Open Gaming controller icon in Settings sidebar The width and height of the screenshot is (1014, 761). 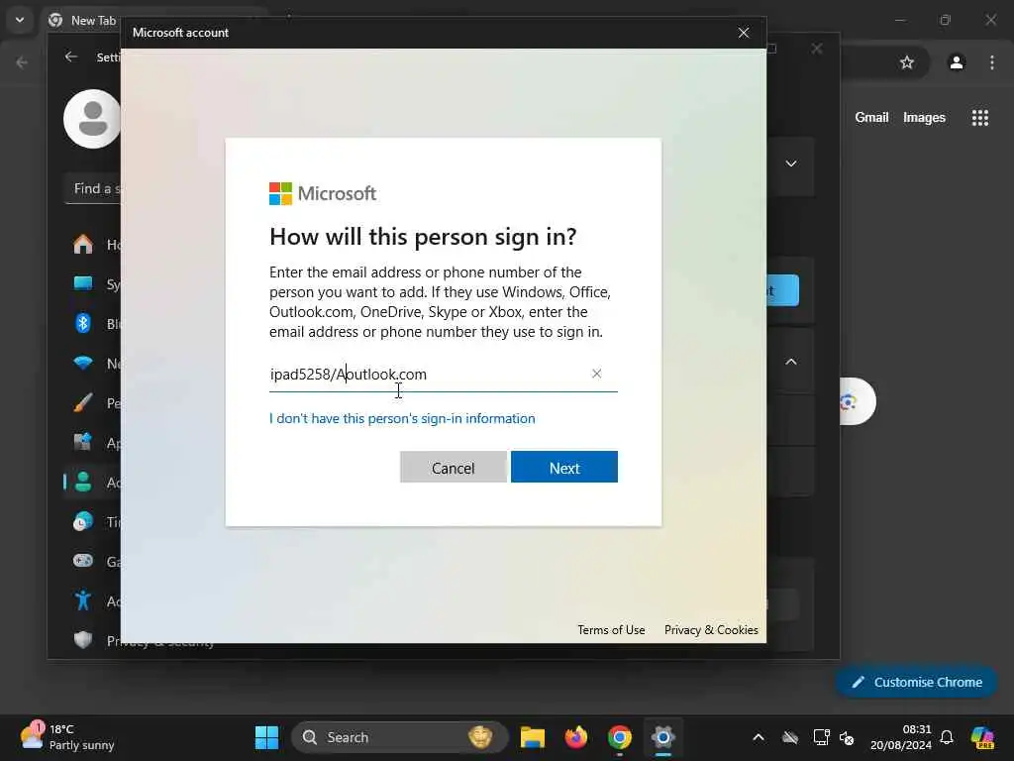tap(83, 561)
